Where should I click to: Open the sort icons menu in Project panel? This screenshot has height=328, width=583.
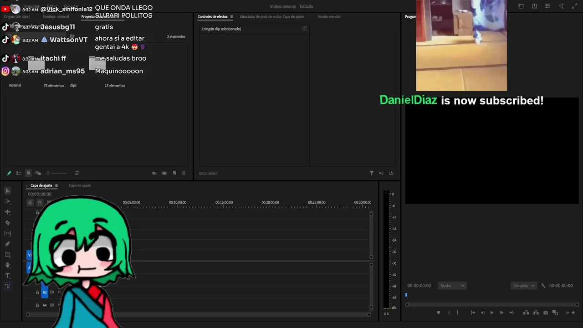[x=77, y=173]
